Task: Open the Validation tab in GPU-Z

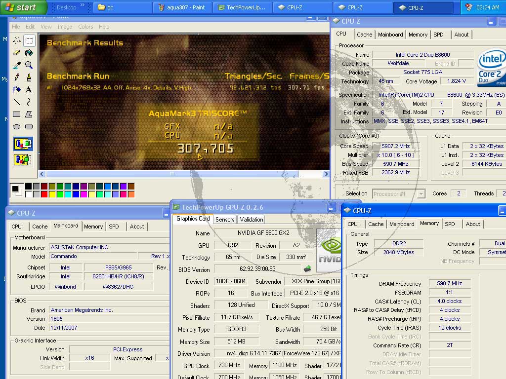Action: 252,220
